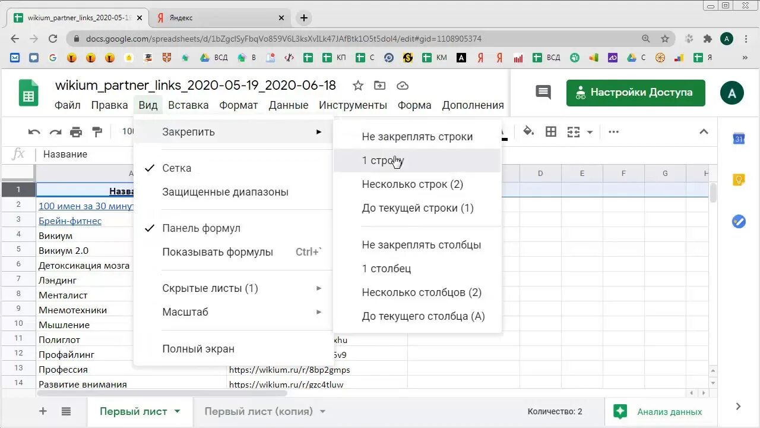Choose Не закреплять строки
This screenshot has height=428, width=760.
pyautogui.click(x=417, y=137)
